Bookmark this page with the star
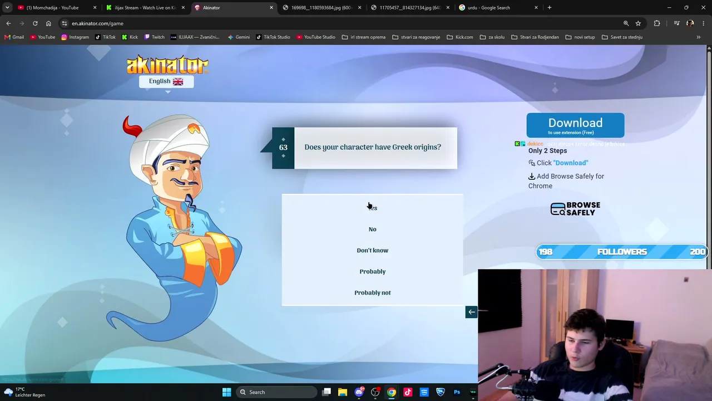The height and width of the screenshot is (401, 712). [638, 23]
